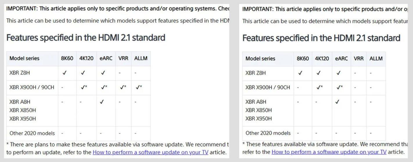Click the 8K60 checkmark for Z8H in left table
This screenshot has height=162, width=413.
pos(64,73)
